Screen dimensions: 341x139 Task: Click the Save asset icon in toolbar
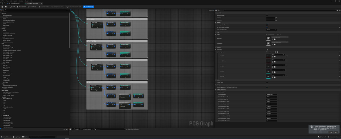pos(2,7)
